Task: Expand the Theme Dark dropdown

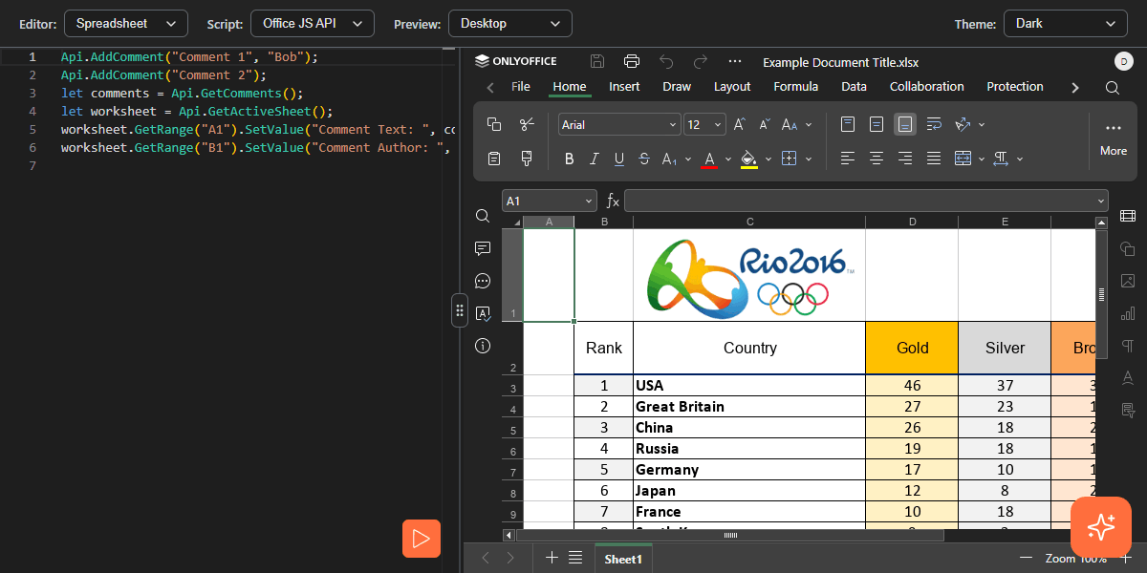Action: (1065, 23)
